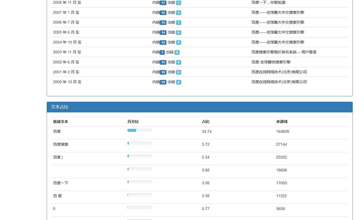364x220 pixels.
Task: Click the snapshot icon beside 2002 年 6 月
Action: coord(78,62)
